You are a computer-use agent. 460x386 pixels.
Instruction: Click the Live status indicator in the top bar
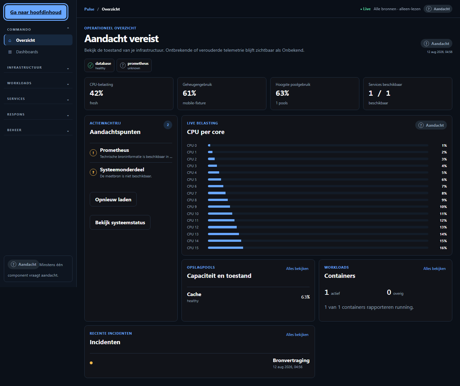click(x=365, y=9)
